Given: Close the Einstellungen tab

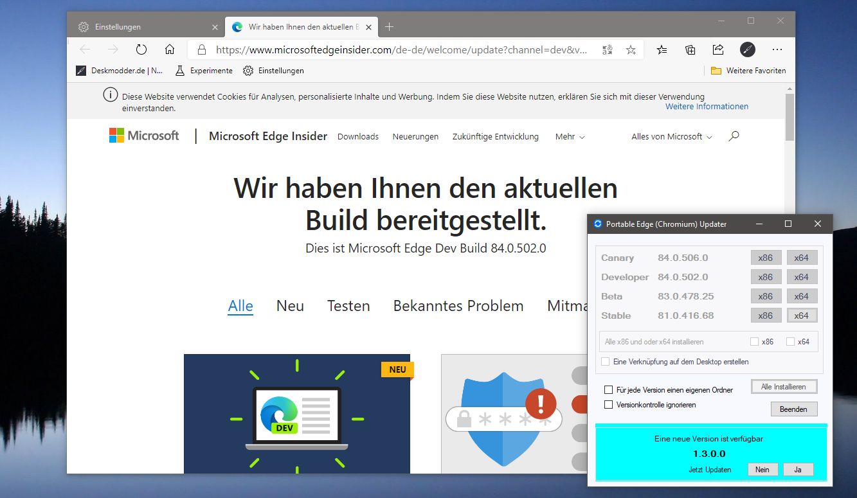Looking at the screenshot, I should tap(215, 27).
